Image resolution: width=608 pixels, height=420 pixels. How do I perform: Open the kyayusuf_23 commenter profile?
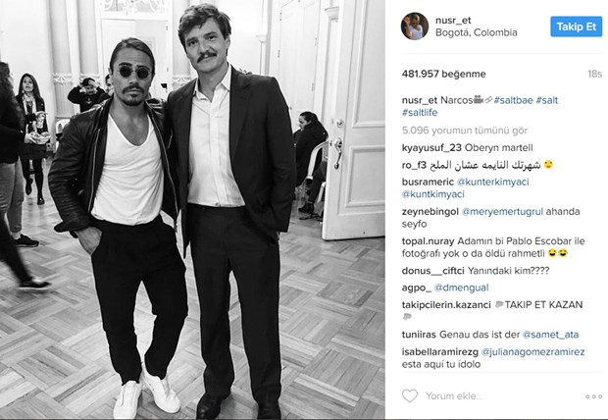coord(431,148)
